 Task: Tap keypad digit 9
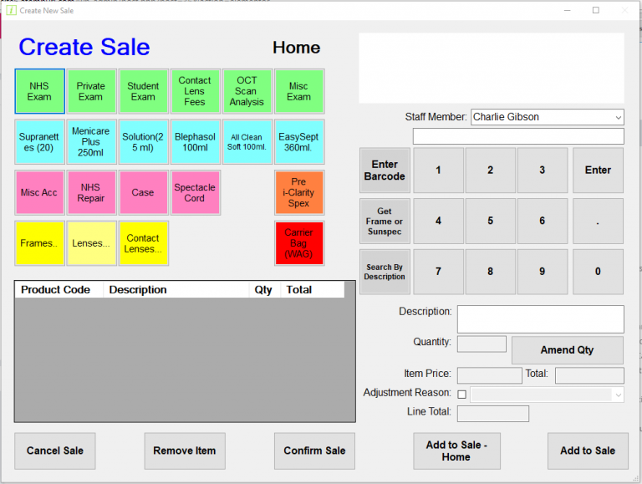coord(543,272)
